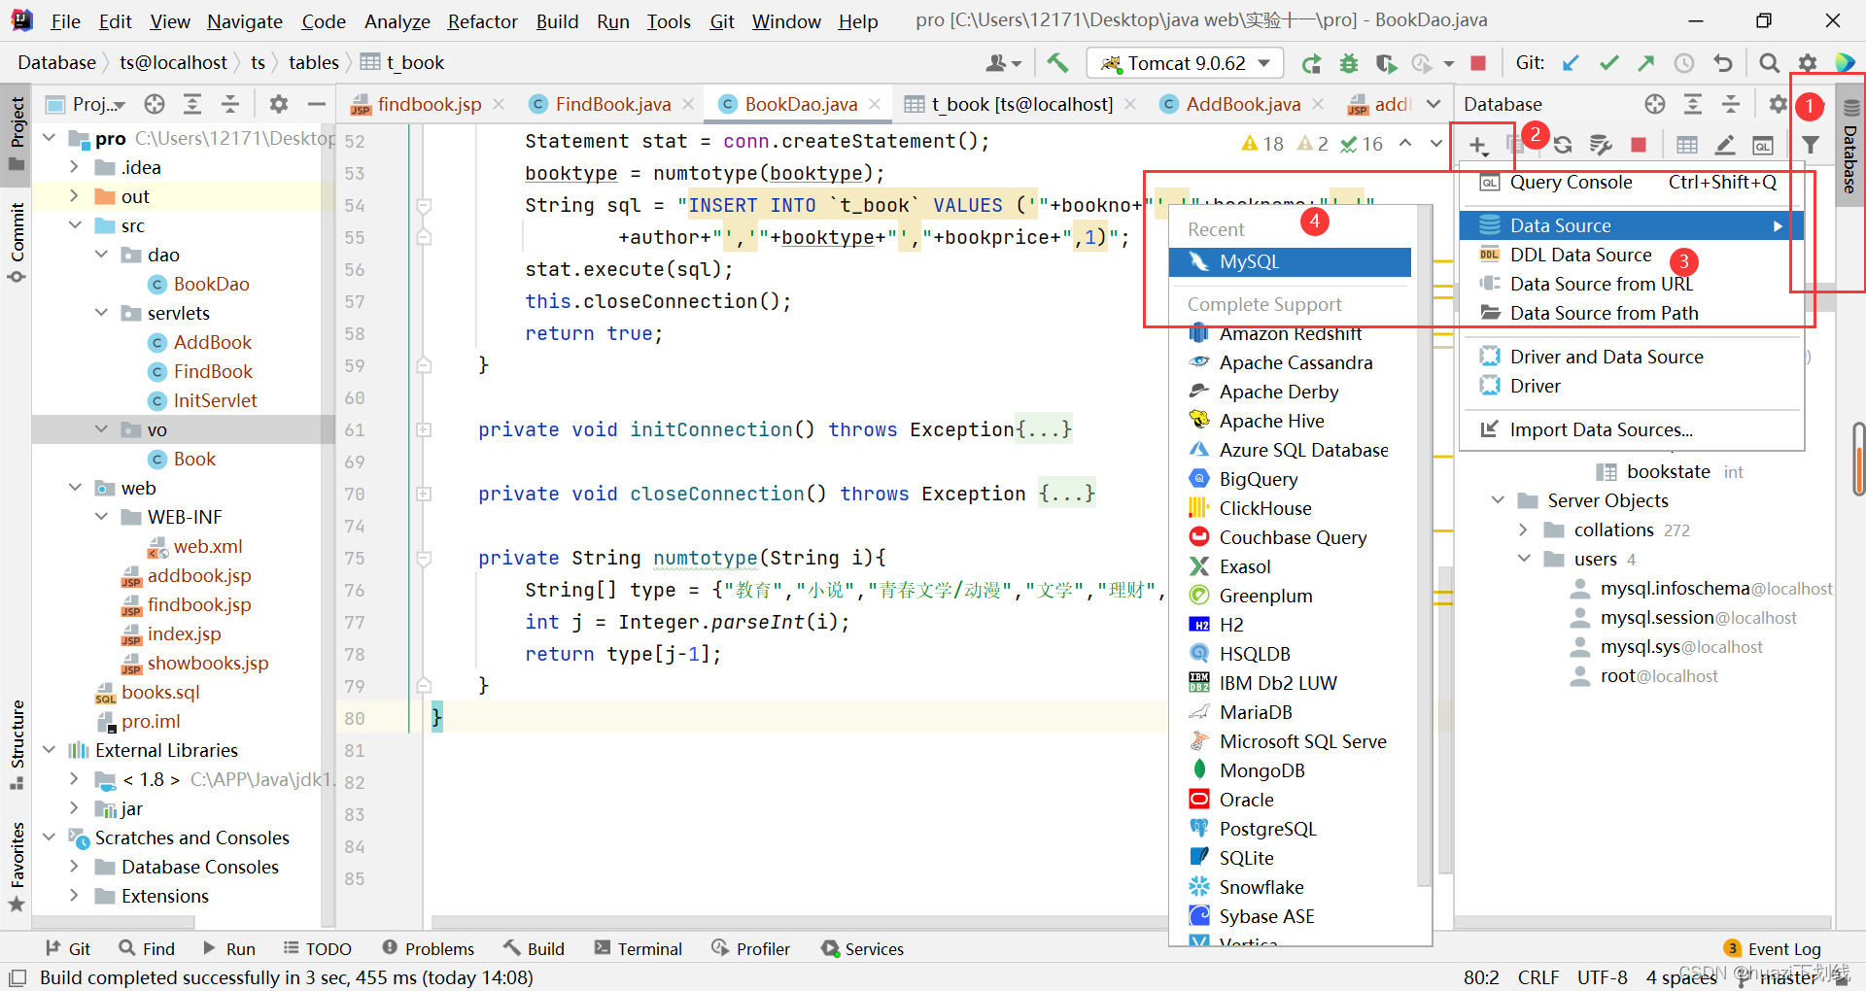Expand the out folder
Viewport: 1866px width, 991px height.
pyautogui.click(x=74, y=196)
